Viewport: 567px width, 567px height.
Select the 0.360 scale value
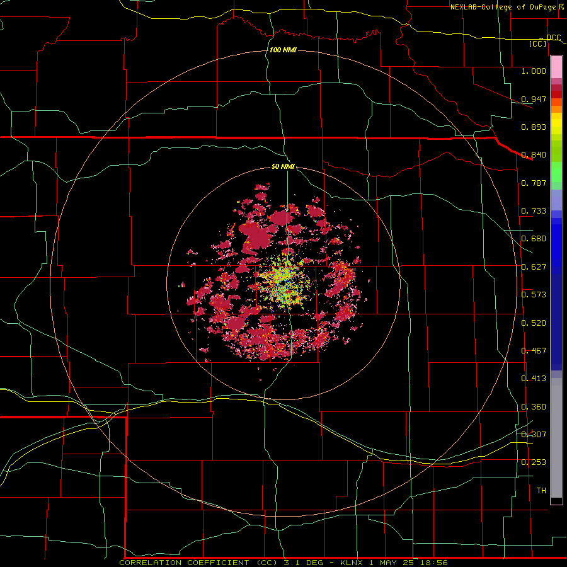click(534, 407)
